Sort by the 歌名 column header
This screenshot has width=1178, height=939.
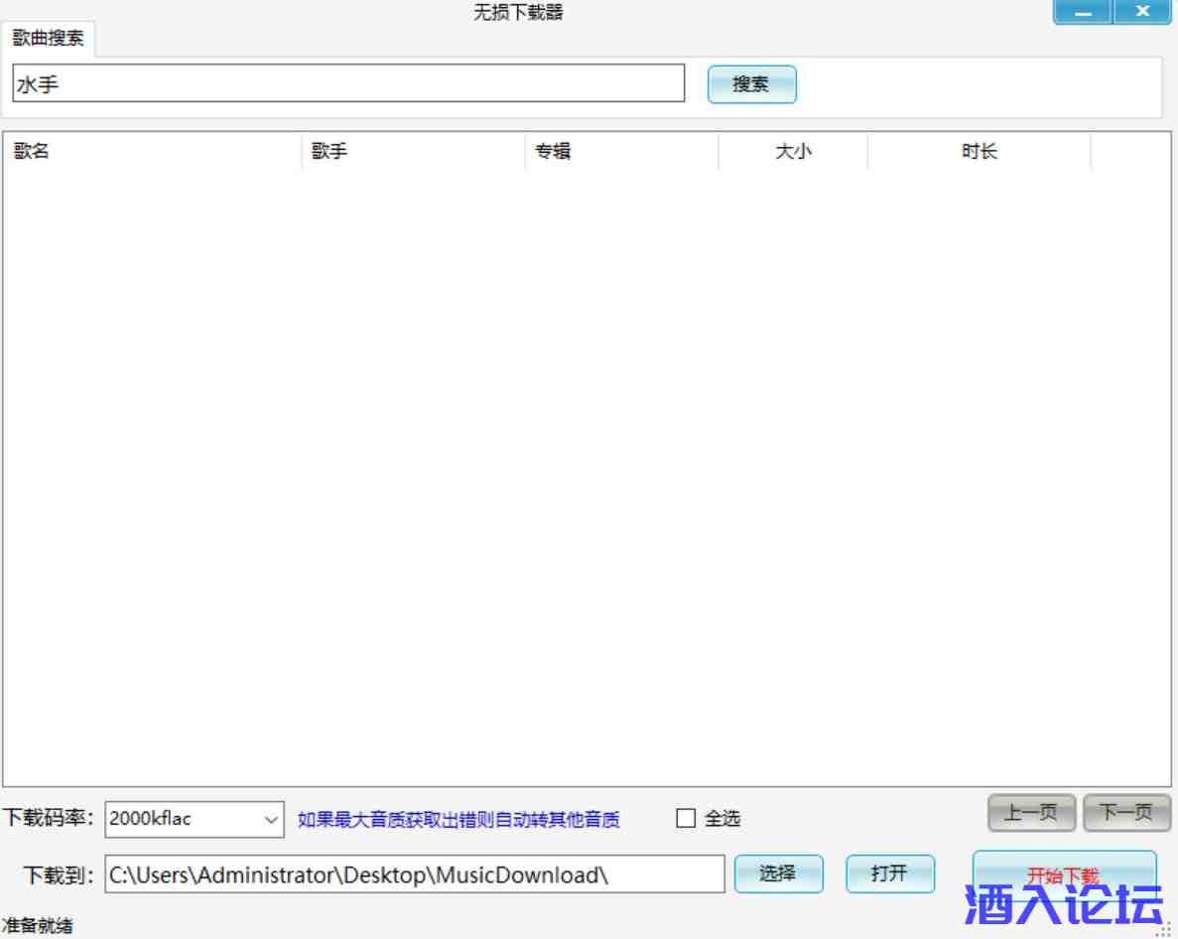[152, 151]
